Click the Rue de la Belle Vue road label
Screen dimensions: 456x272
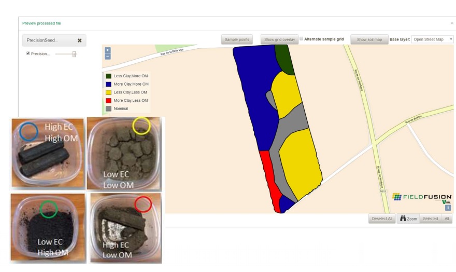172,52
